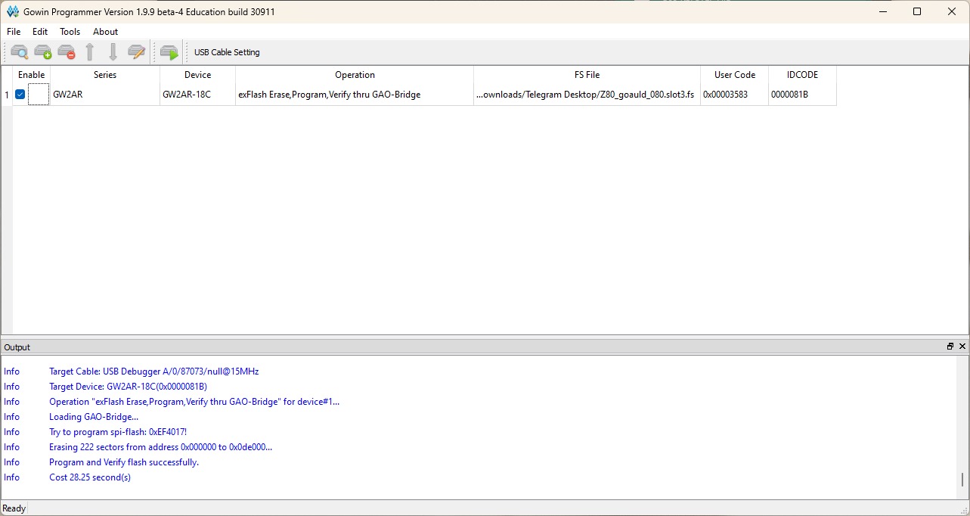Click the USB Cable Setting button
970x516 pixels.
coord(227,52)
